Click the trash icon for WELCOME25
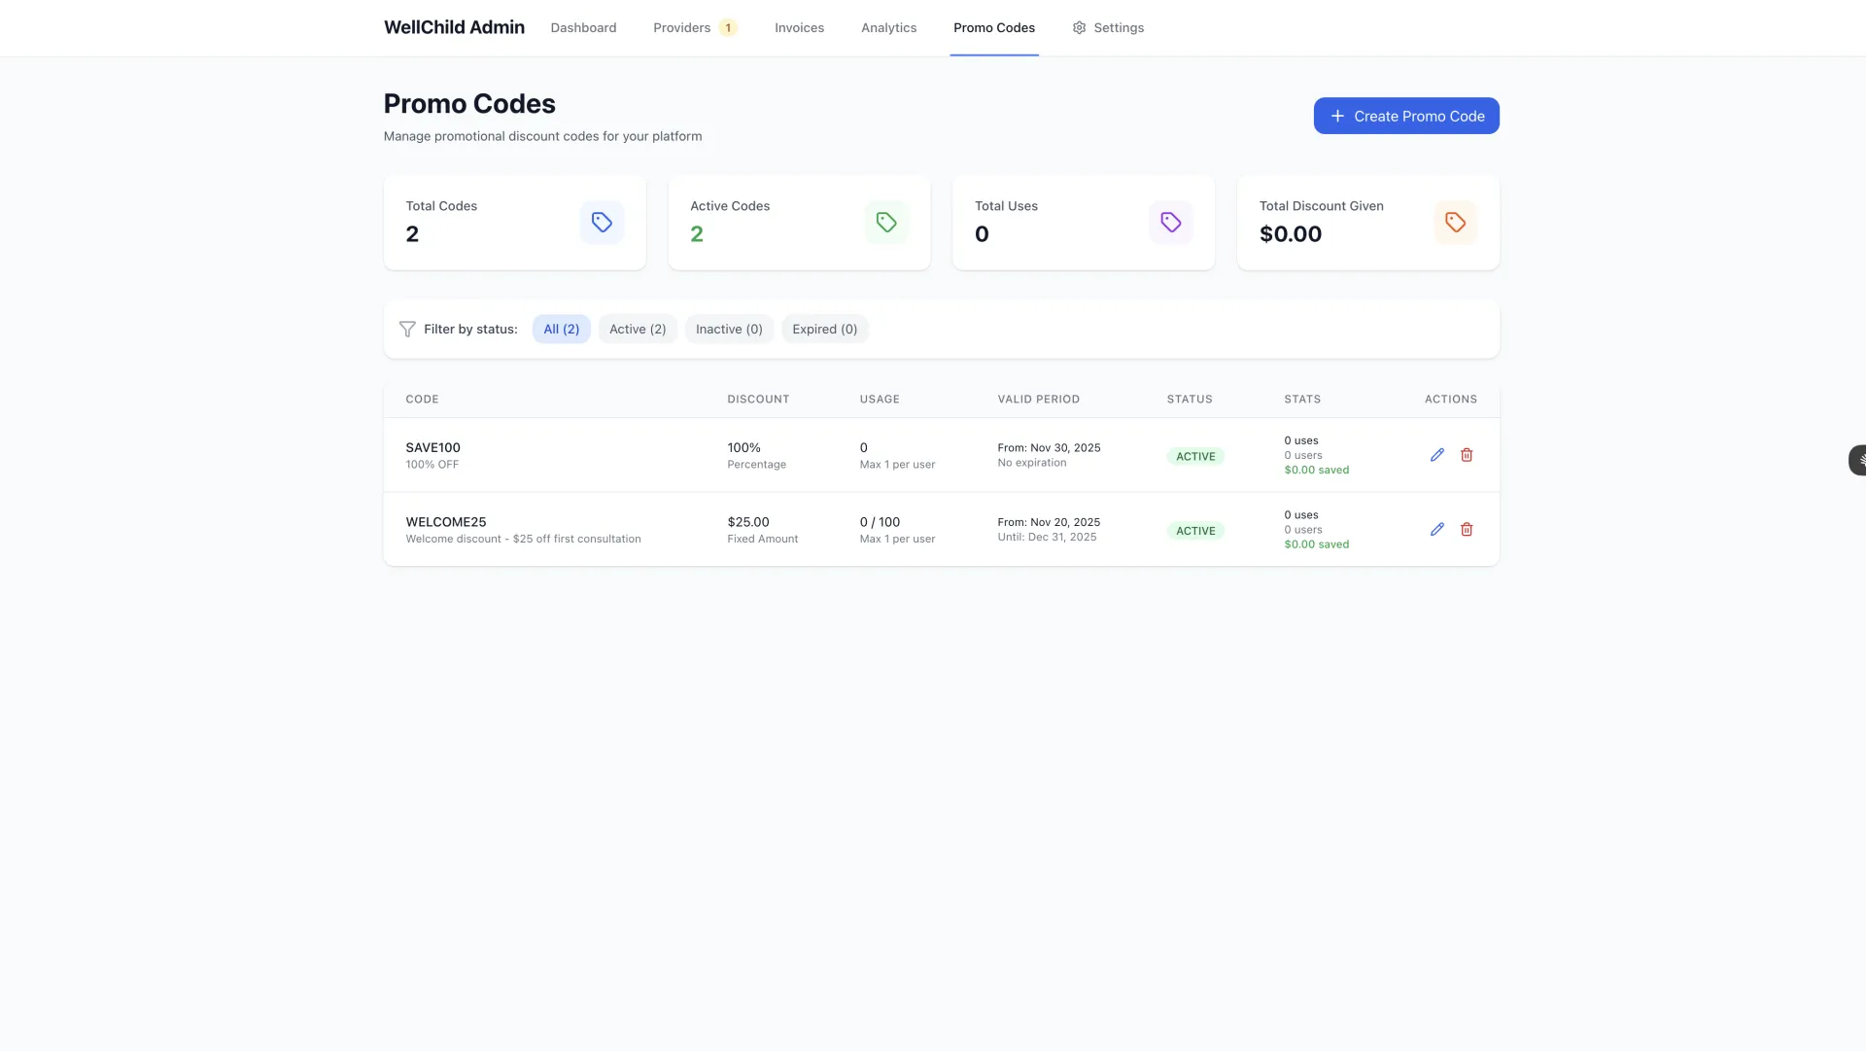The height and width of the screenshot is (1051, 1866). (1467, 530)
